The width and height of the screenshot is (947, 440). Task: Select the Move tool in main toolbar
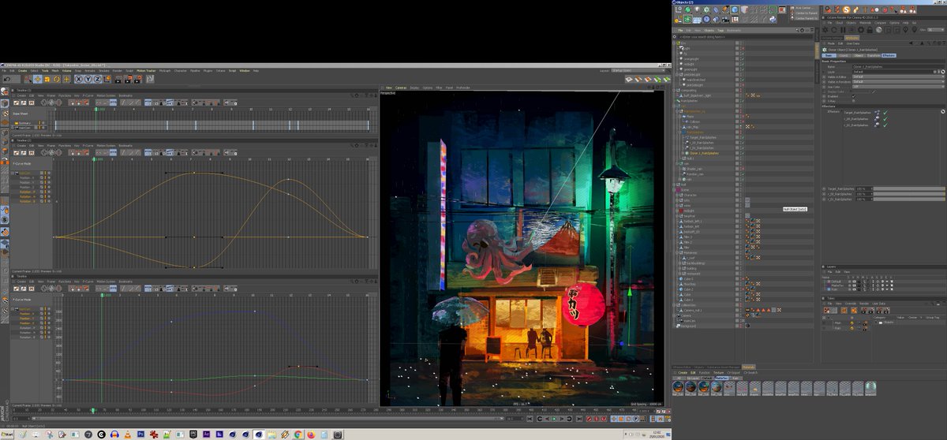pos(37,80)
